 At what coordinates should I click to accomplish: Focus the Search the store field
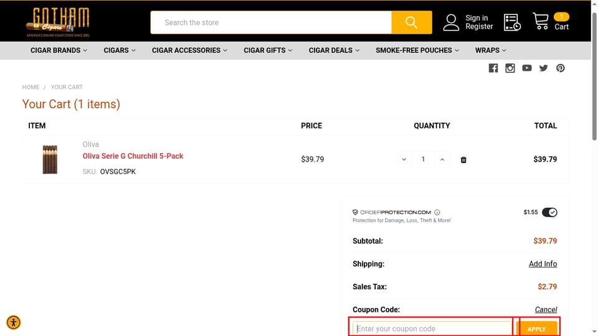[271, 22]
